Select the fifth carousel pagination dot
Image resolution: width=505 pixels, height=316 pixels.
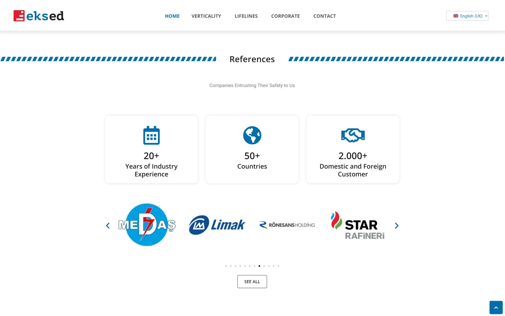(245, 266)
